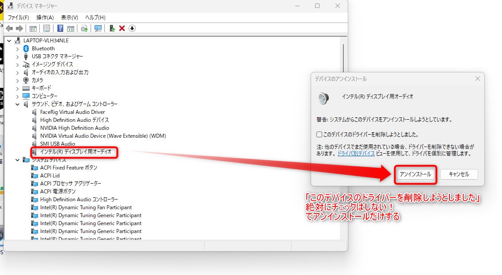Open the 表示(V) menu
This screenshot has height=275, width=502.
(68, 17)
